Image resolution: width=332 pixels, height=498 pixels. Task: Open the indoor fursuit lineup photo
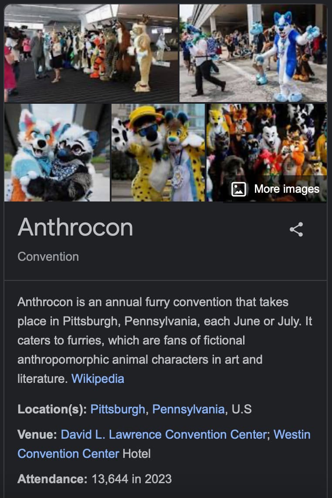click(x=91, y=53)
